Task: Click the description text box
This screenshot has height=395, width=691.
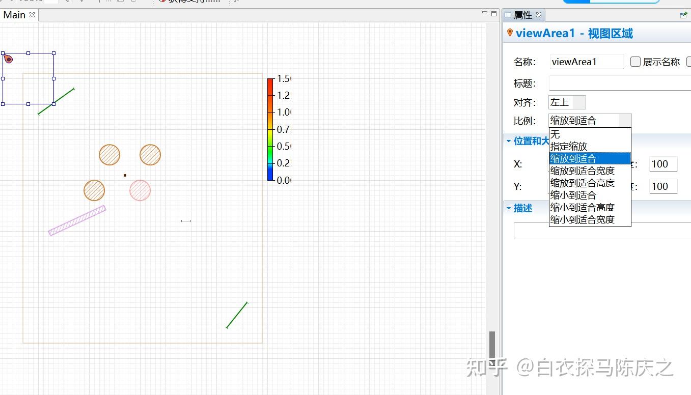Action: coord(602,232)
